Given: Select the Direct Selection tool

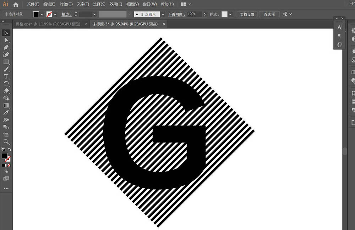Looking at the screenshot, I should pyautogui.click(x=6, y=40).
